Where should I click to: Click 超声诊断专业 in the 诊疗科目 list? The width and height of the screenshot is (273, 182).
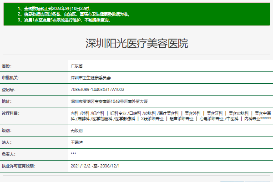pyautogui.click(x=182, y=119)
